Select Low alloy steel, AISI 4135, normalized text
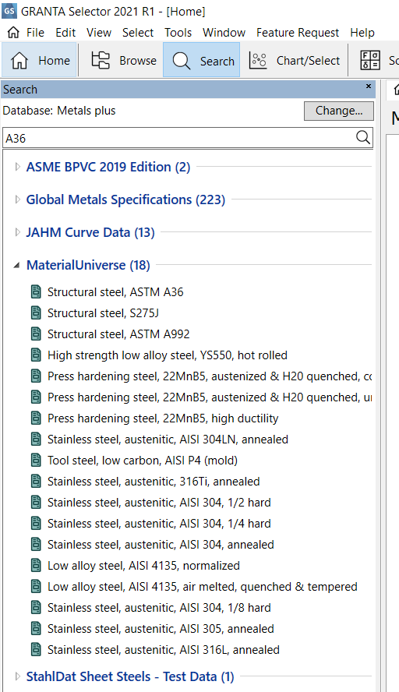This screenshot has width=399, height=692. (x=143, y=566)
